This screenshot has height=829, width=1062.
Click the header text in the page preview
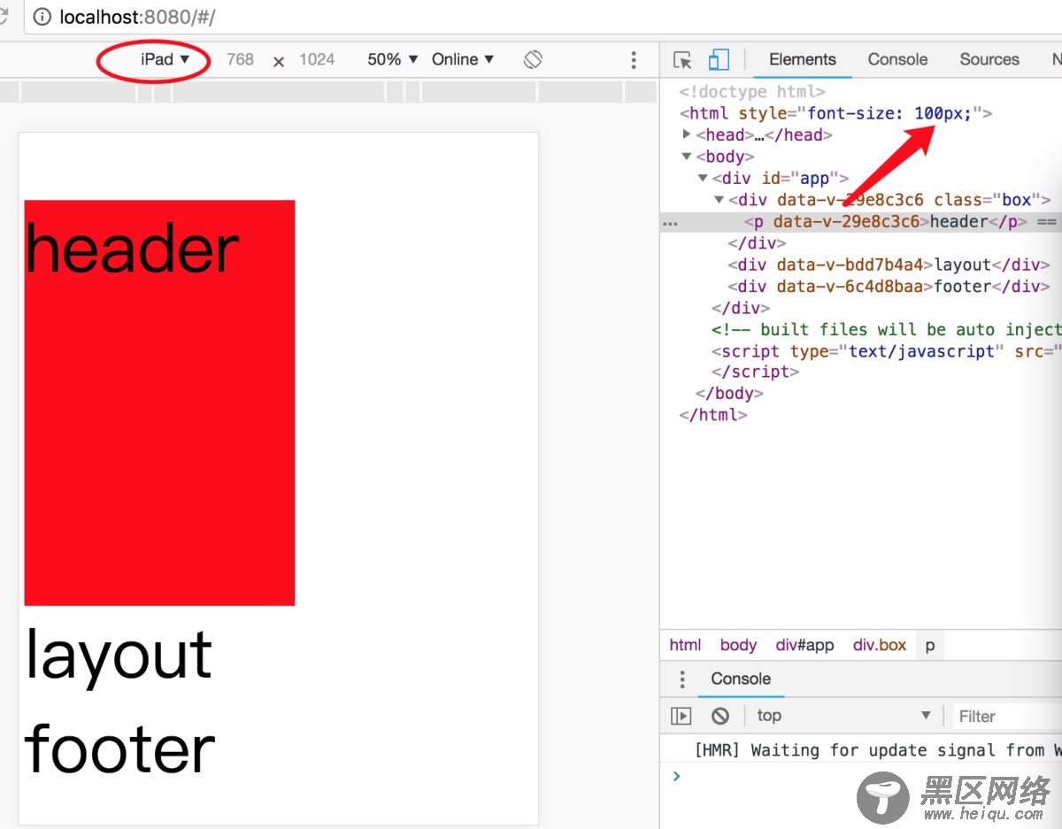[x=132, y=247]
